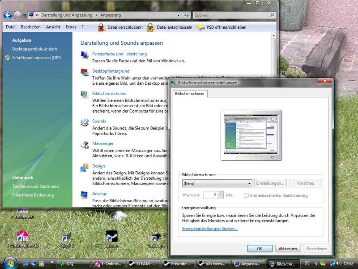This screenshot has height=269, width=358.
Task: Increase Wartezeit with the up spinner arrow
Action: (221, 193)
